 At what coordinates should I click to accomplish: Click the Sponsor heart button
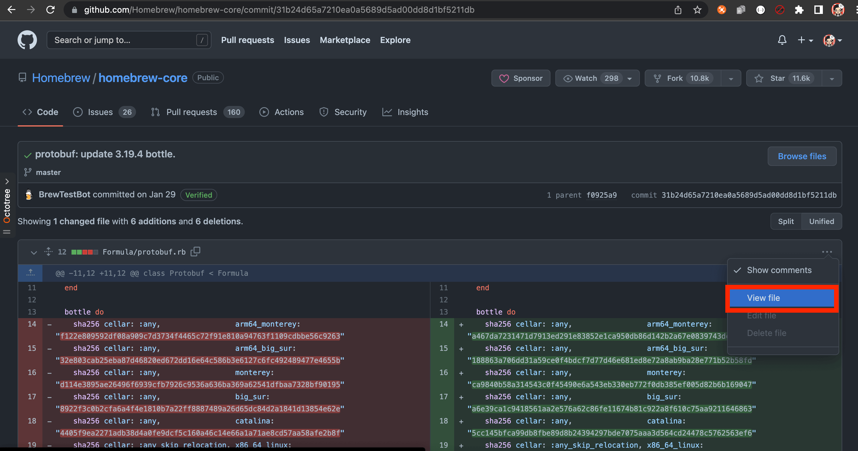pyautogui.click(x=520, y=78)
